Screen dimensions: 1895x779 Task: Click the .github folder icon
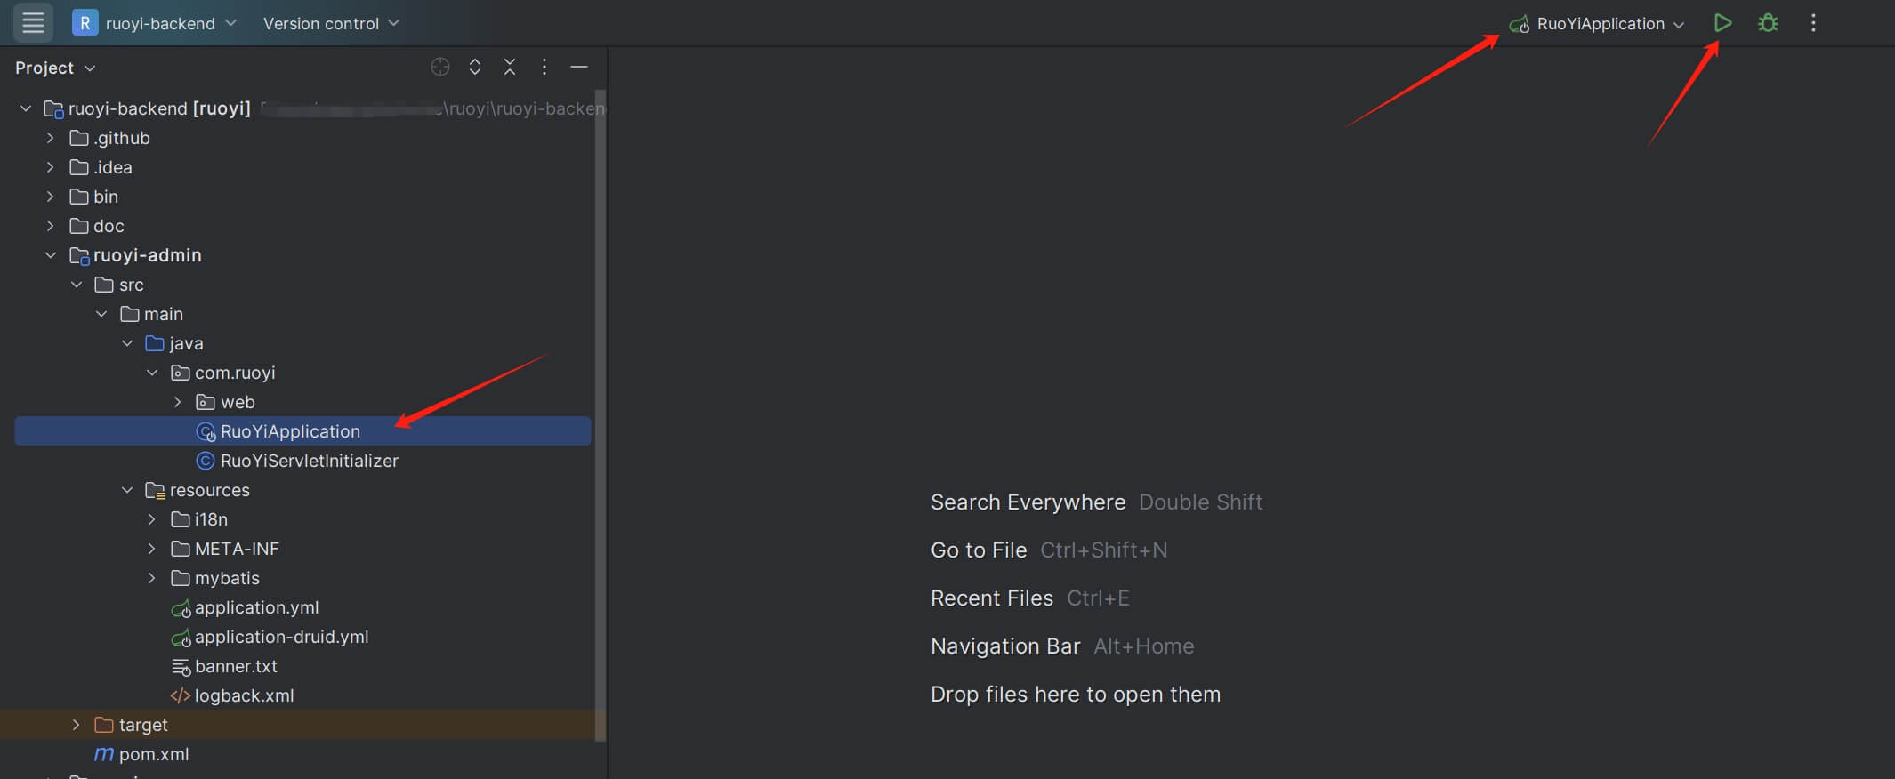click(x=79, y=138)
